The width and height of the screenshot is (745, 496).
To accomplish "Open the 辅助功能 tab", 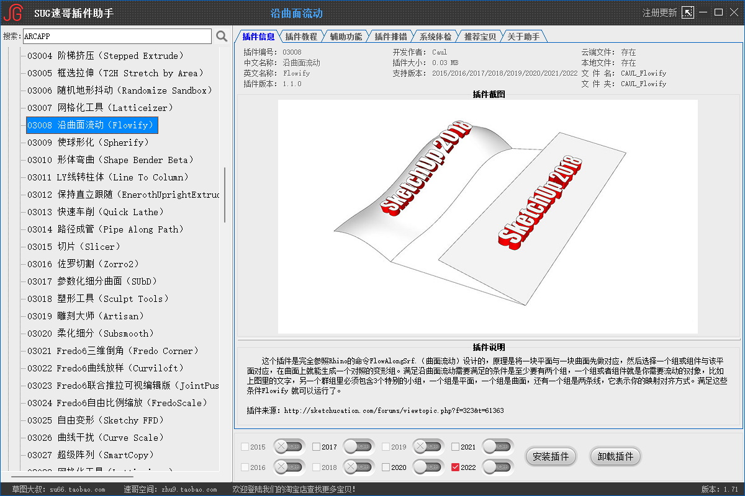I will [346, 37].
